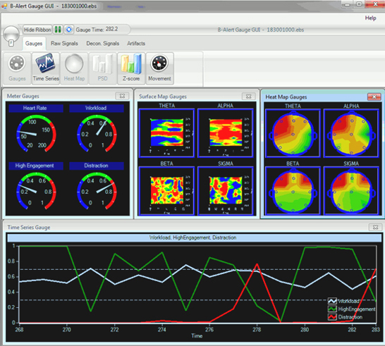Click the blue circular record button
Image resolution: width=385 pixels, height=346 pixels.
[69, 30]
